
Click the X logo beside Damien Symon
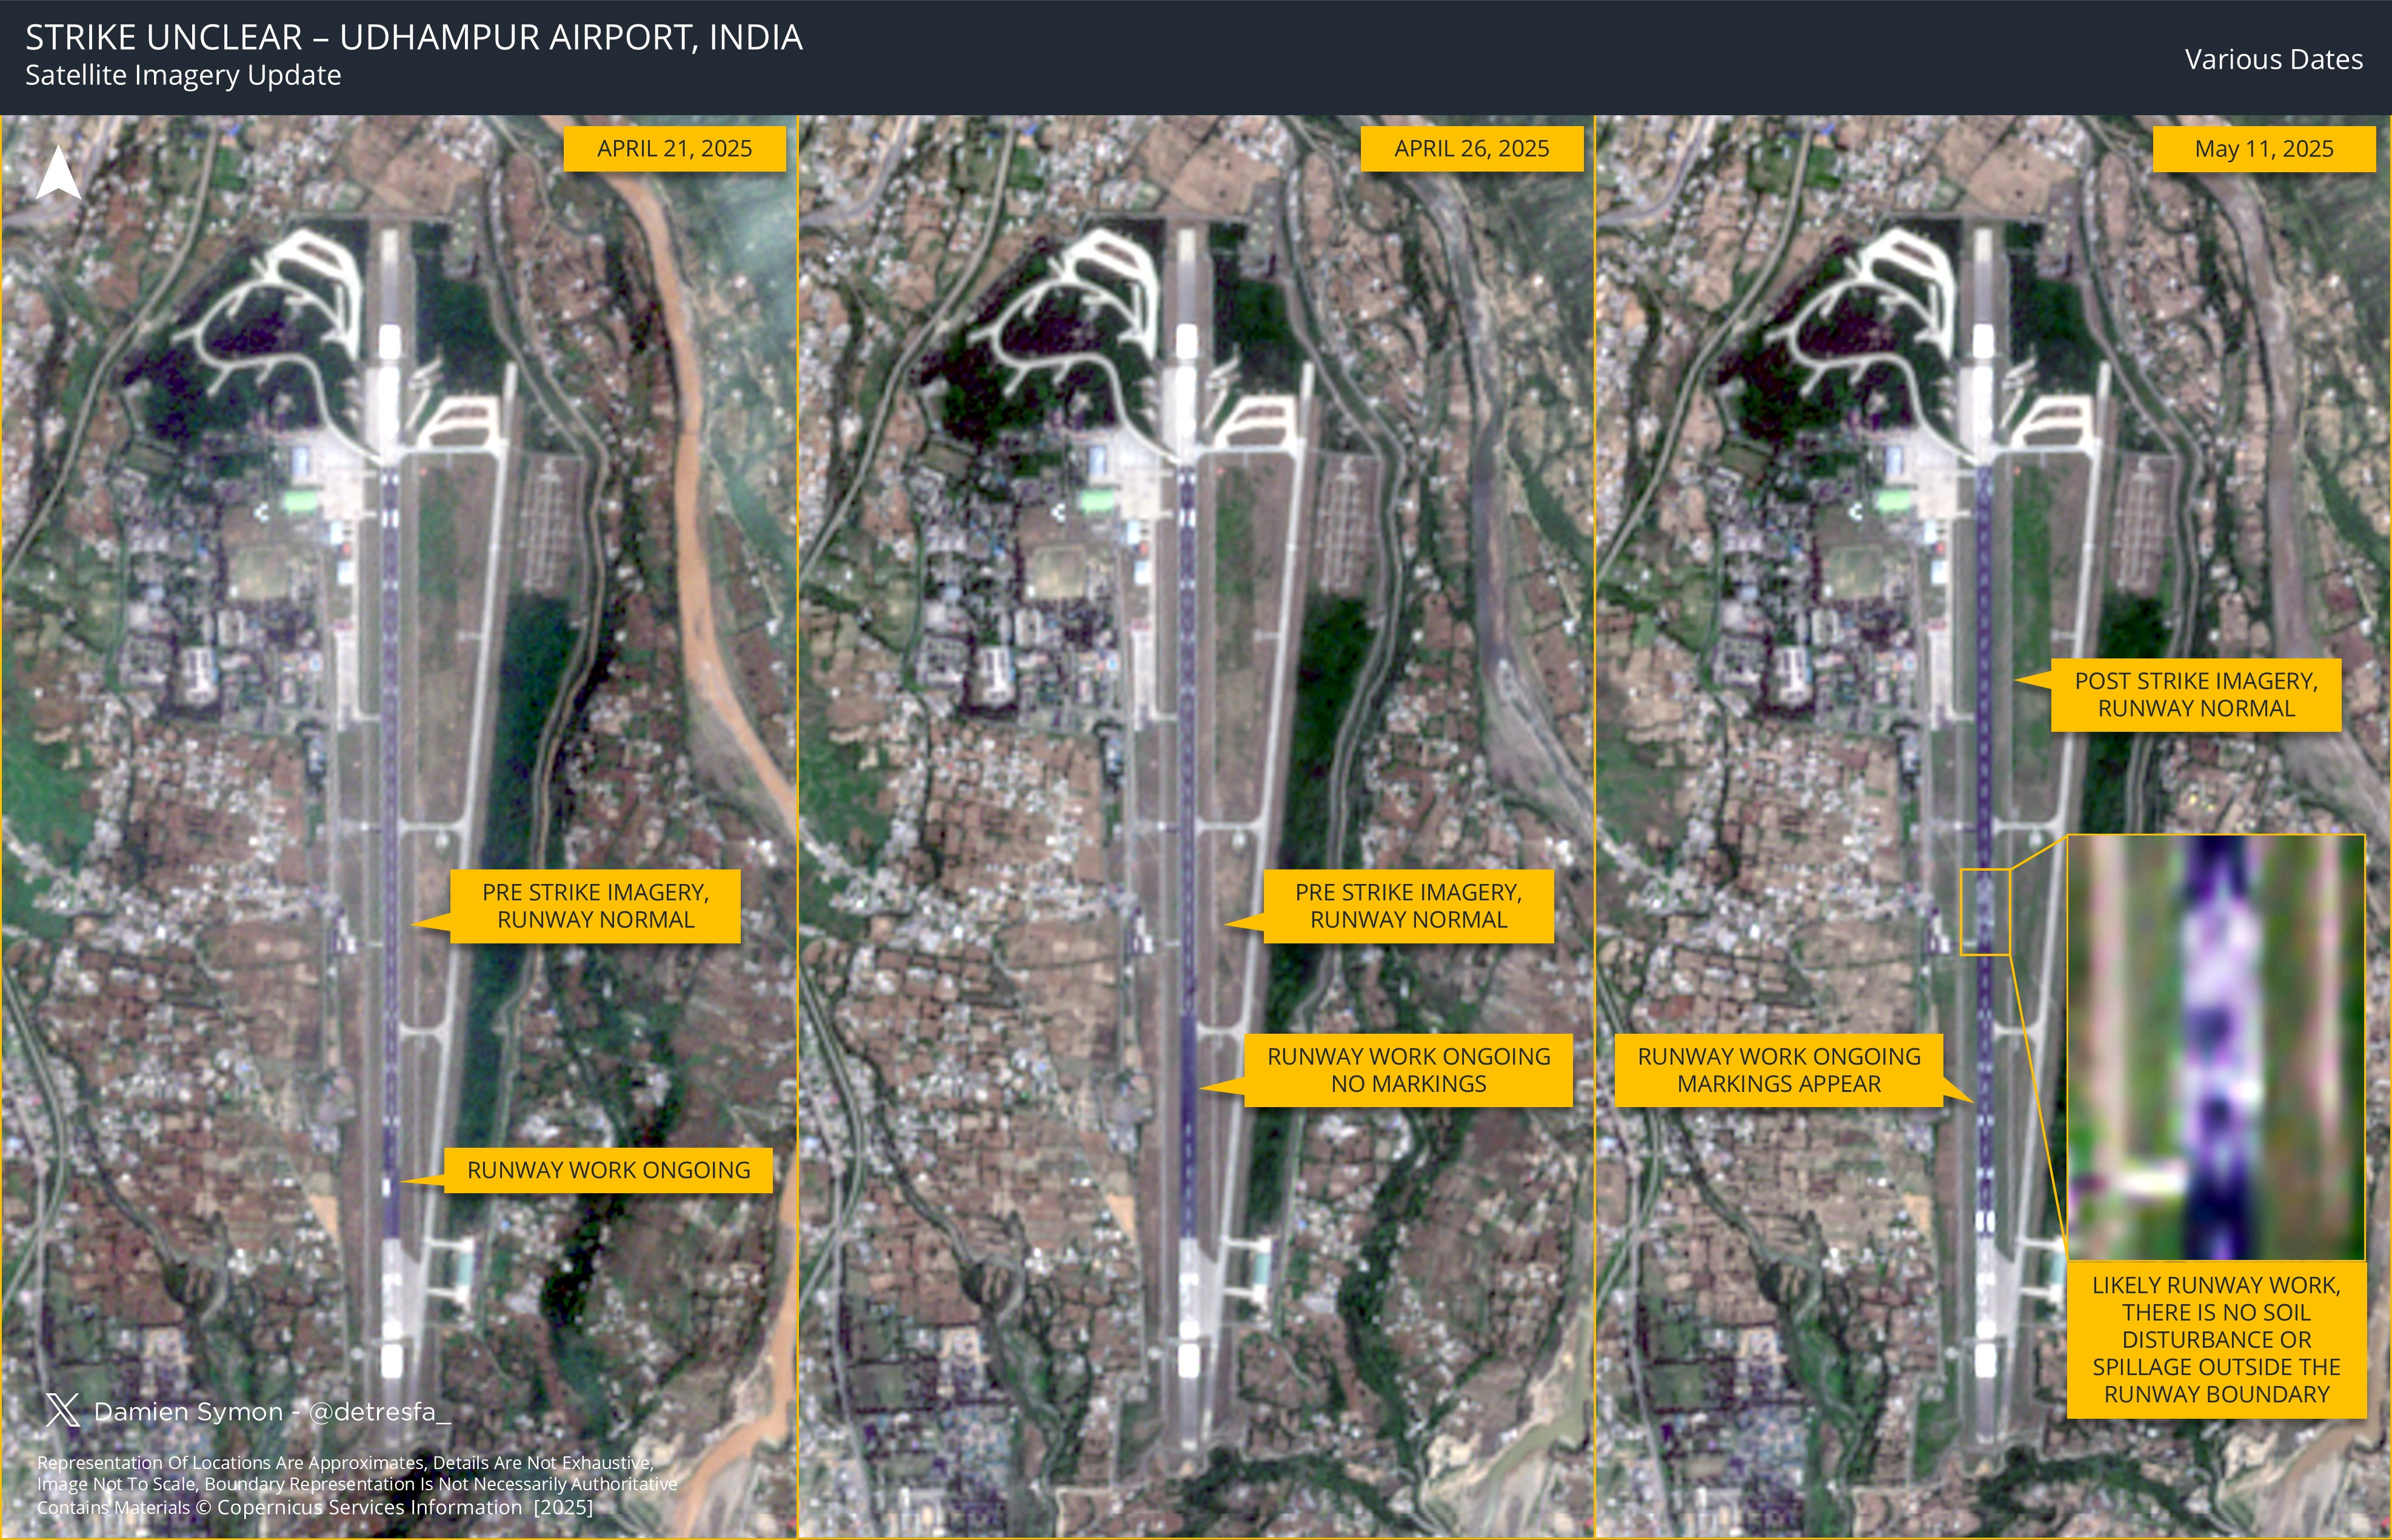pyautogui.click(x=62, y=1410)
